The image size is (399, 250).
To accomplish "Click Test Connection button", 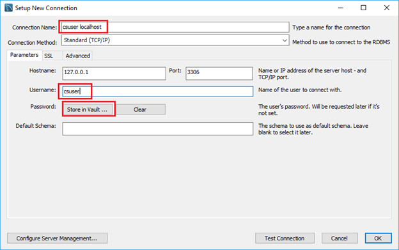I will [285, 238].
